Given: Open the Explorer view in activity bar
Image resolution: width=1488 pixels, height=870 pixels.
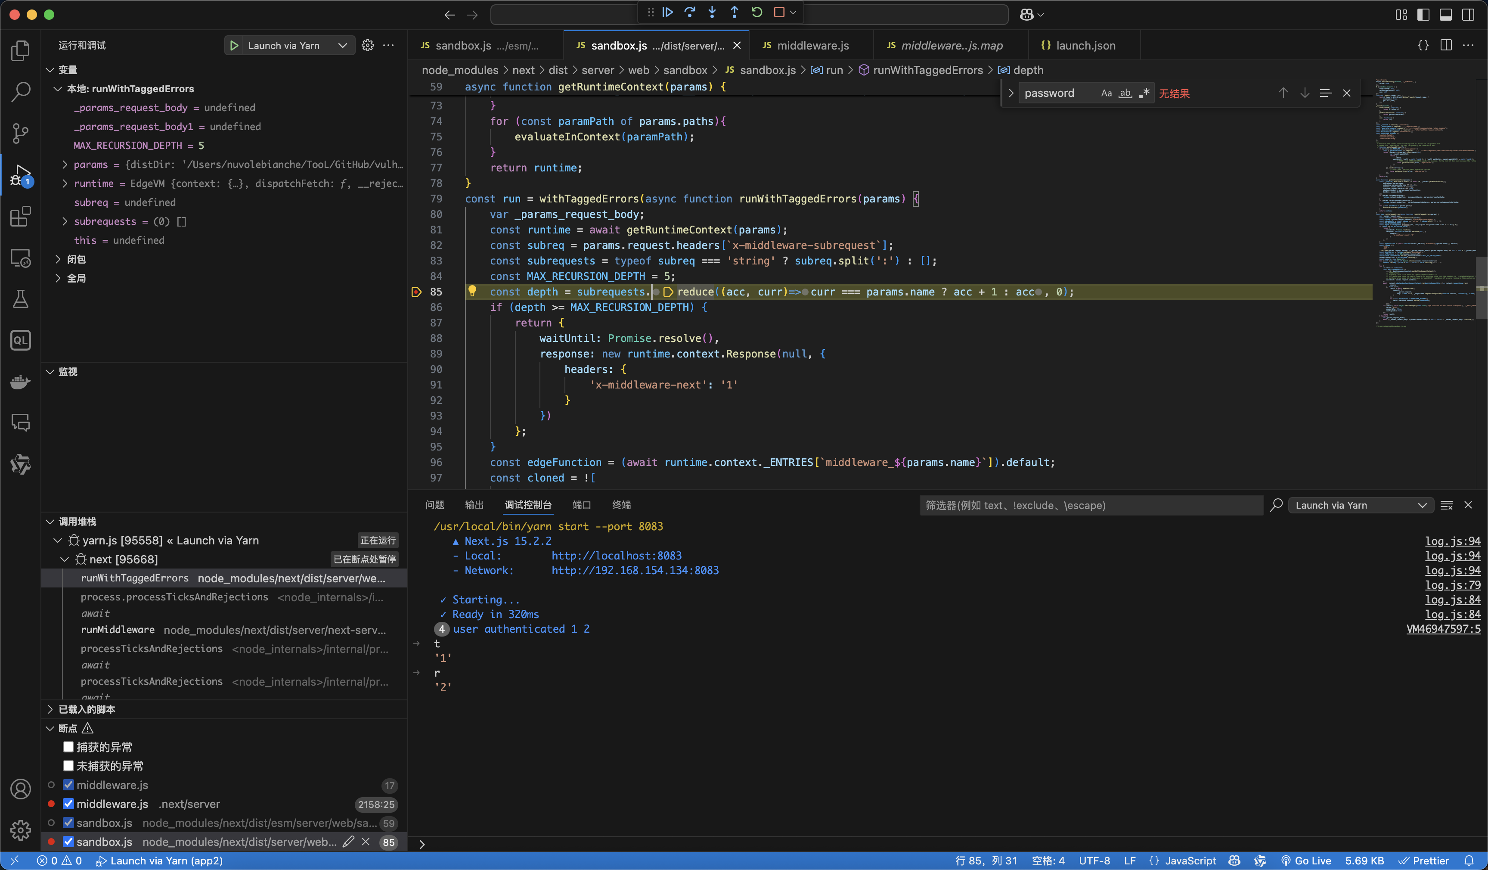Looking at the screenshot, I should click(x=21, y=51).
